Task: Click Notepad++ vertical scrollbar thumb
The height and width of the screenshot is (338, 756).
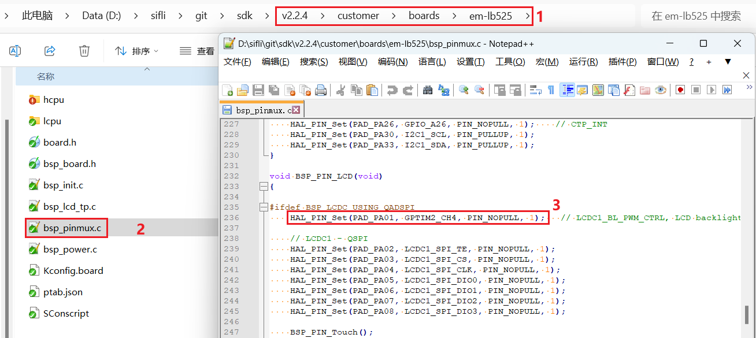Action: (x=747, y=315)
